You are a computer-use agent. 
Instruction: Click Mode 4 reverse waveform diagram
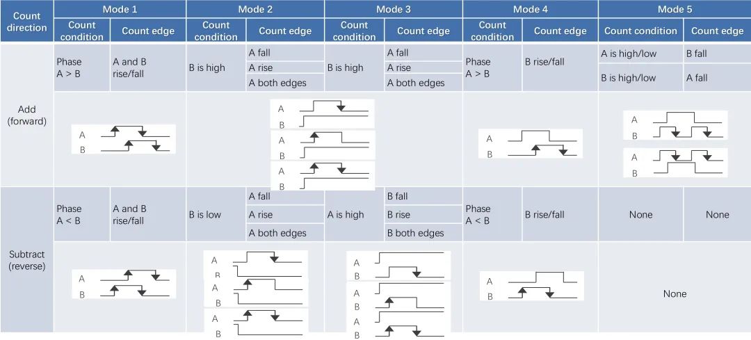(532, 286)
